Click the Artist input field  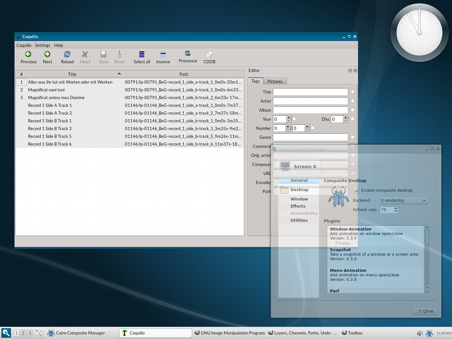(x=310, y=101)
